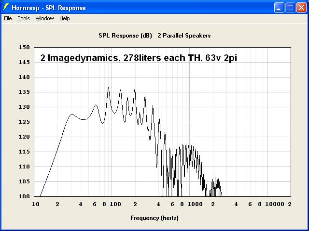Click the highest SPL peak near 90 Hz
This screenshot has width=309, height=231.
coord(108,88)
